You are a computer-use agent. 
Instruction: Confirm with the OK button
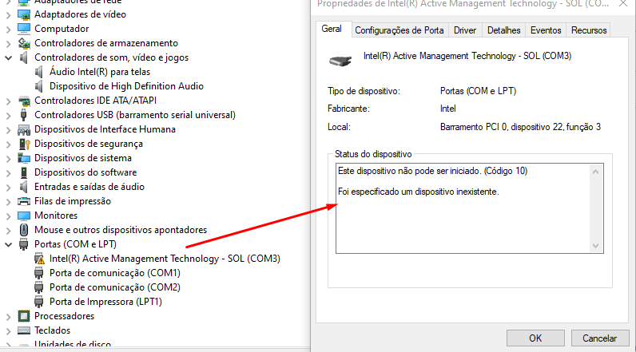point(535,338)
